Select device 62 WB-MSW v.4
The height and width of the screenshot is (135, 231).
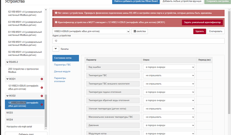pyautogui.click(x=25, y=13)
